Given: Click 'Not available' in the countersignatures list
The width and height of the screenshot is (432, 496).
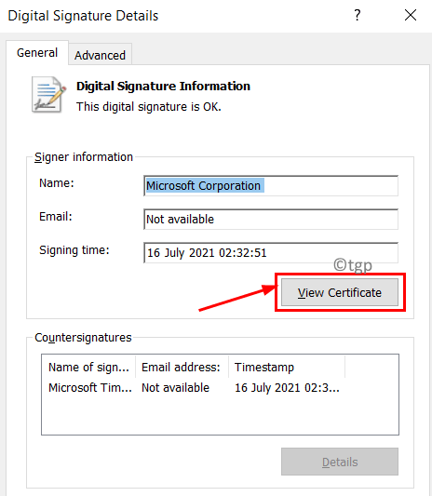Looking at the screenshot, I should pos(175,388).
